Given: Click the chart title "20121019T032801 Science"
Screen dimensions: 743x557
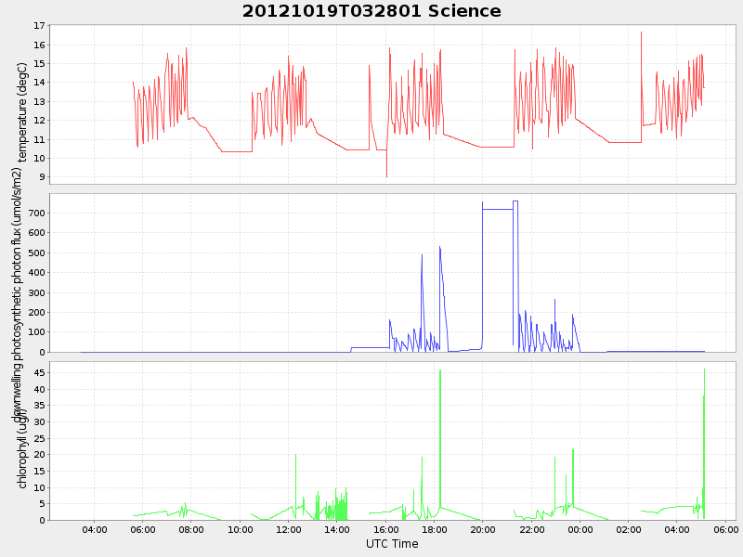Looking at the screenshot, I should pyautogui.click(x=371, y=11).
